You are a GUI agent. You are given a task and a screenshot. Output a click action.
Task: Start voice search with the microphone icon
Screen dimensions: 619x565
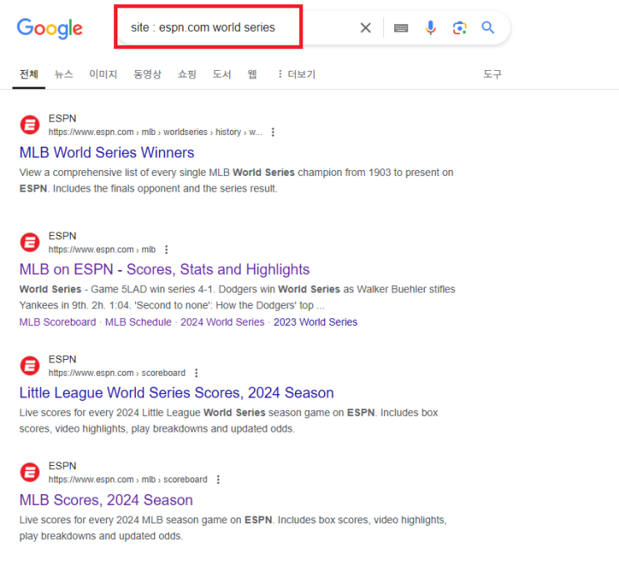(431, 27)
